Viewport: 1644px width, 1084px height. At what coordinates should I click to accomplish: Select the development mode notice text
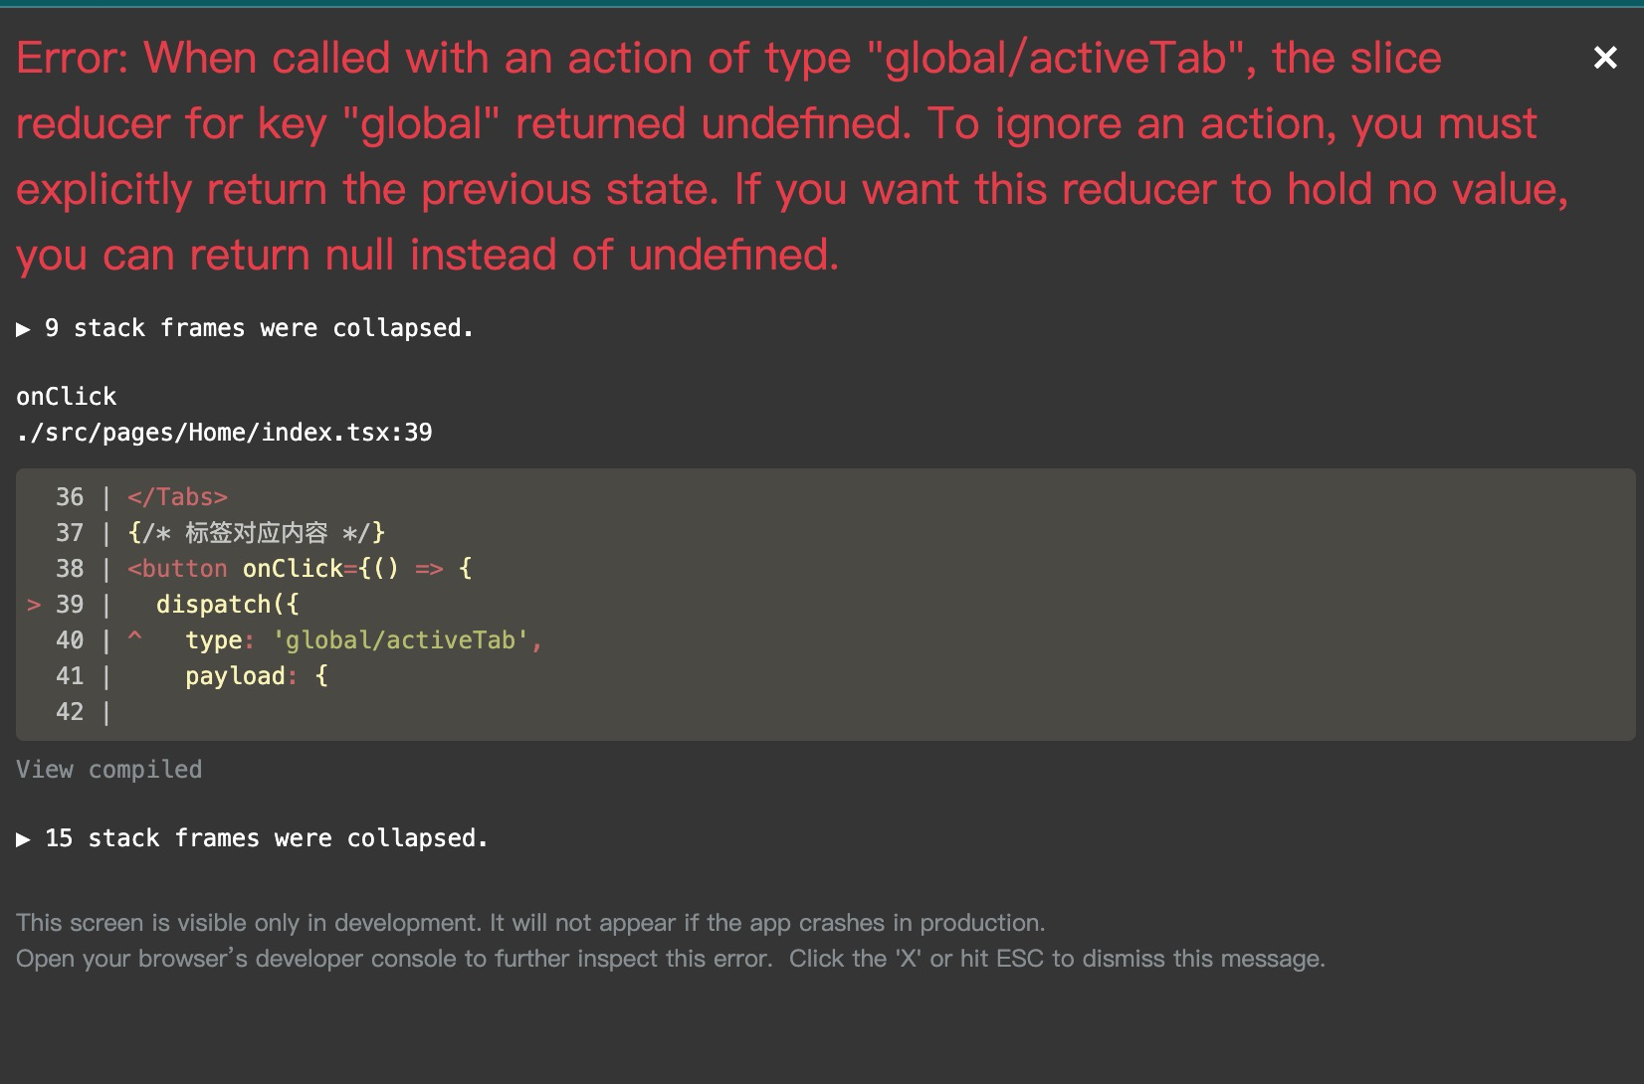pyautogui.click(x=531, y=923)
